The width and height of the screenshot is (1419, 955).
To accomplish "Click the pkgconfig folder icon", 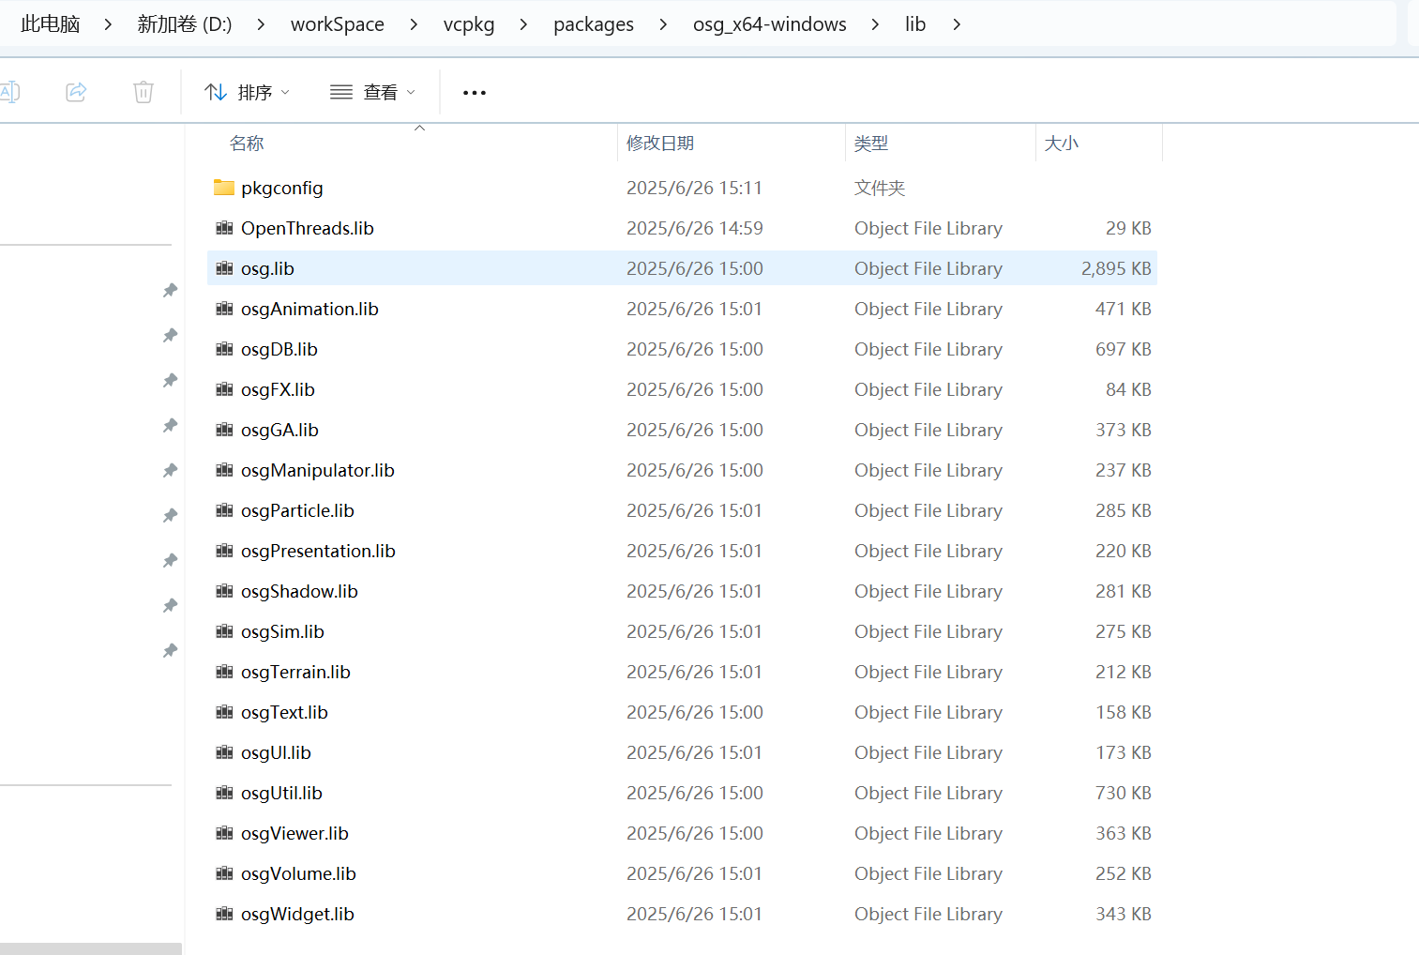I will click(x=224, y=188).
